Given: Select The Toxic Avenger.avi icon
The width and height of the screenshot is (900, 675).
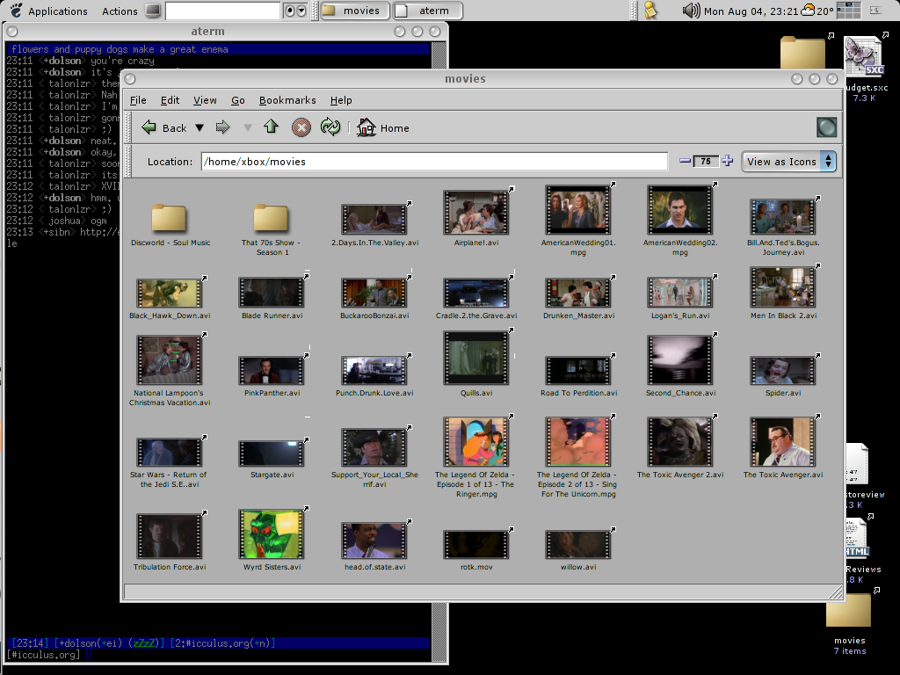Looking at the screenshot, I should pos(783,441).
